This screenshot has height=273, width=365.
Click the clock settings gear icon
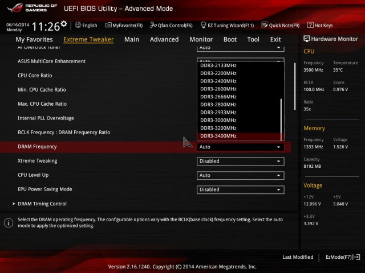[x=64, y=24]
